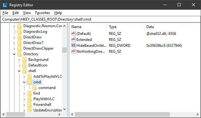201x118 pixels.
Task: Click the PlayWithVLC folder icon
Action: pyautogui.click(x=29, y=99)
